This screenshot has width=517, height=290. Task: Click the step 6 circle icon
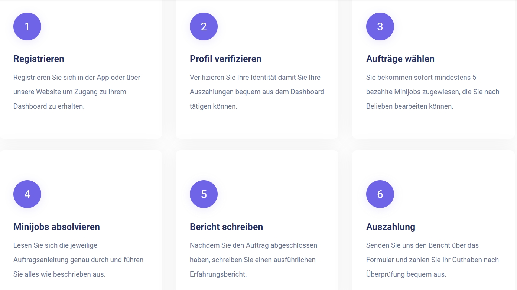click(x=380, y=194)
